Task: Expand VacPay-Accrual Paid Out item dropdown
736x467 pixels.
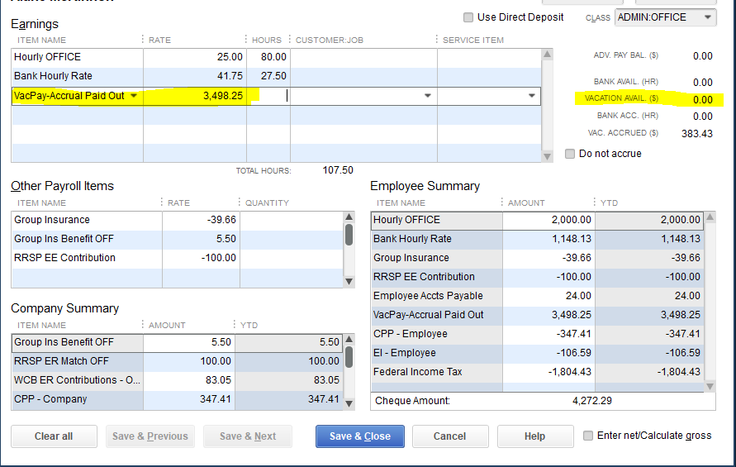Action: [x=134, y=96]
